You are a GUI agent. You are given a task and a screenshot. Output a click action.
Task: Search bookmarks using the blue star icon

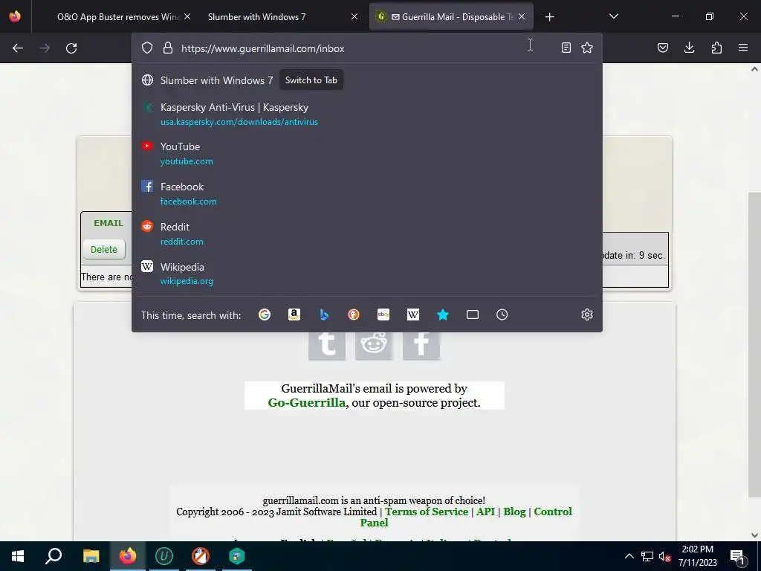point(443,314)
